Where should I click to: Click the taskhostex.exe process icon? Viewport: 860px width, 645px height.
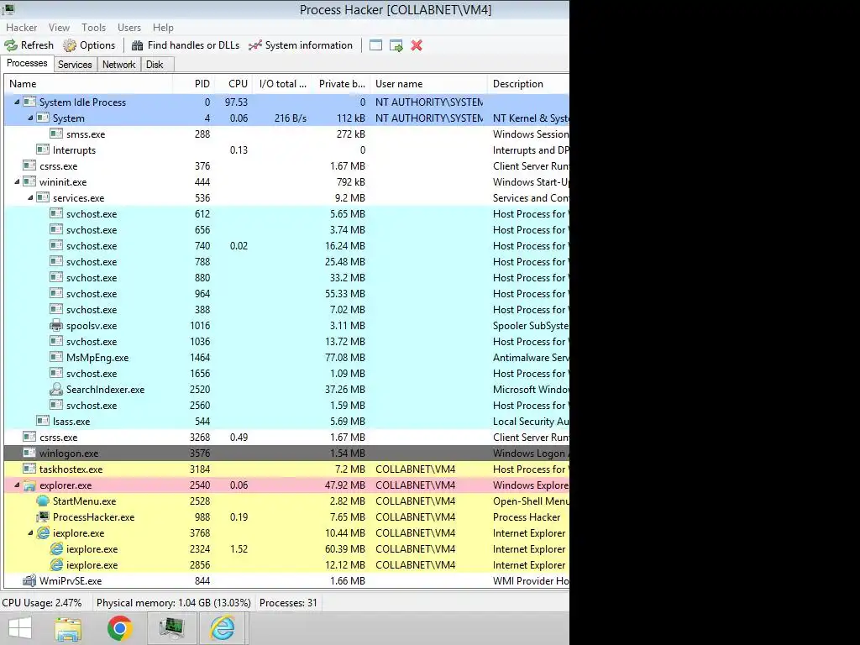pos(29,469)
